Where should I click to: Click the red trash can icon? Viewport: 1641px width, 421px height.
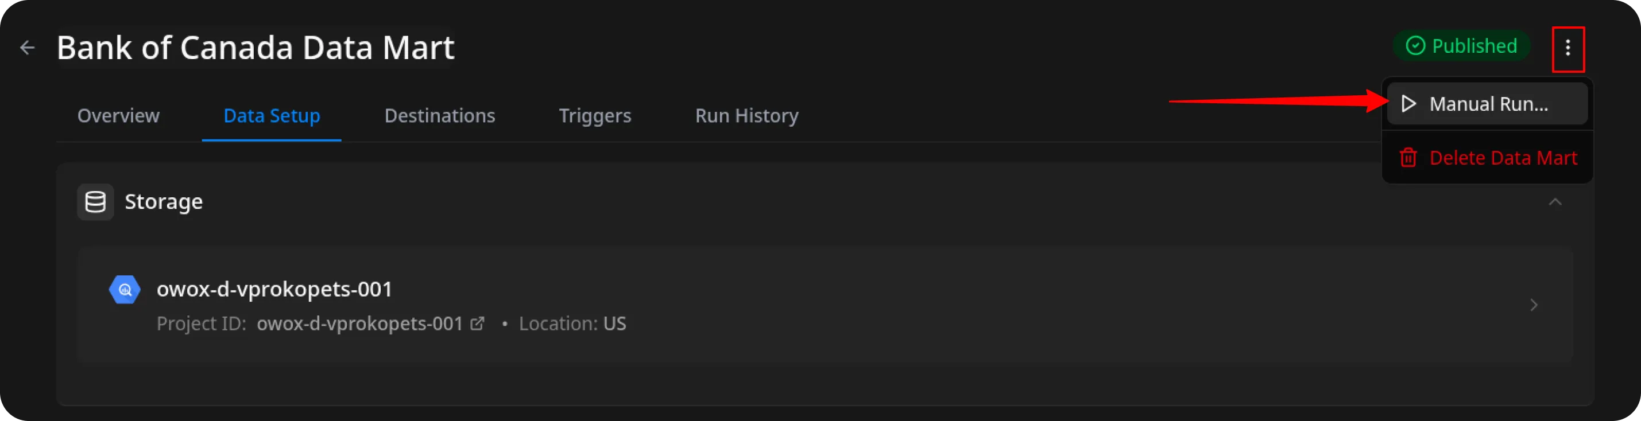point(1408,158)
